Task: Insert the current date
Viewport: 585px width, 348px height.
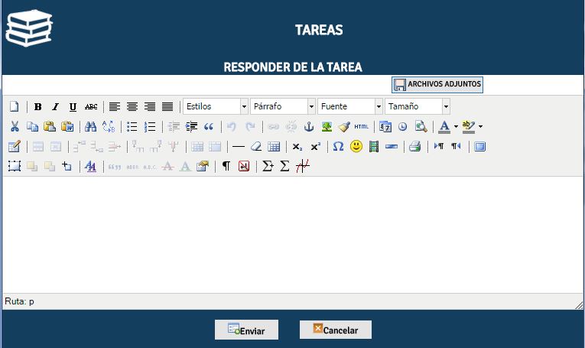Action: click(385, 126)
